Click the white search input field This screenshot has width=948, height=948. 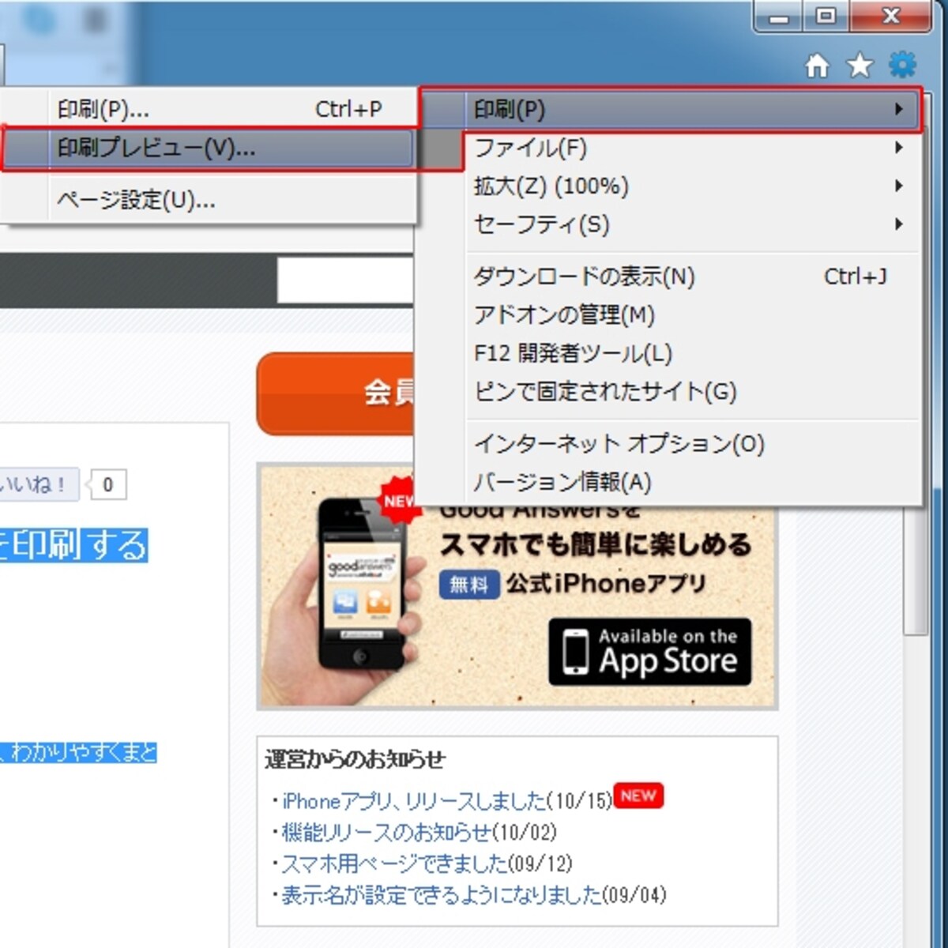click(x=345, y=280)
